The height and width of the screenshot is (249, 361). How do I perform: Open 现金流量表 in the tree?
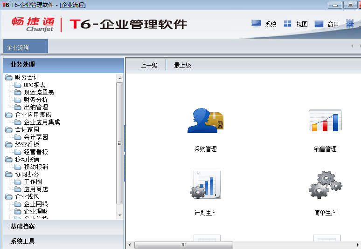tap(39, 92)
